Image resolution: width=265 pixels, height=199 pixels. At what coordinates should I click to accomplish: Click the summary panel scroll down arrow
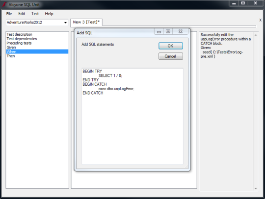click(256, 188)
